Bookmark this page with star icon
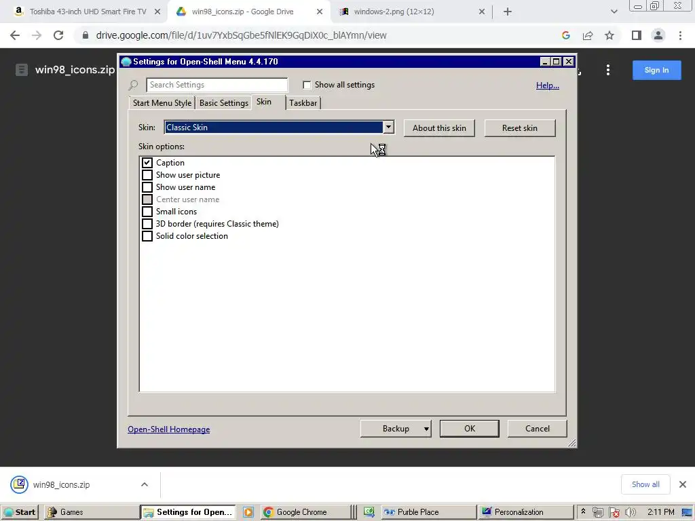 click(609, 35)
